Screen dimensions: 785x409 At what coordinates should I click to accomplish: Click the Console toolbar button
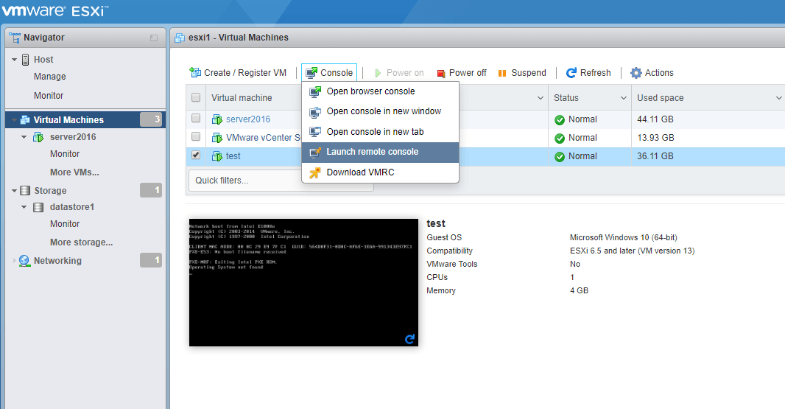pos(329,73)
